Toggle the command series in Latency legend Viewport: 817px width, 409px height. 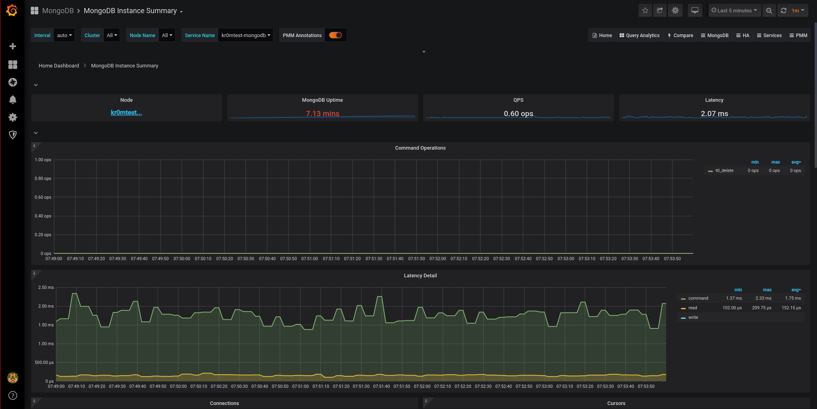698,298
